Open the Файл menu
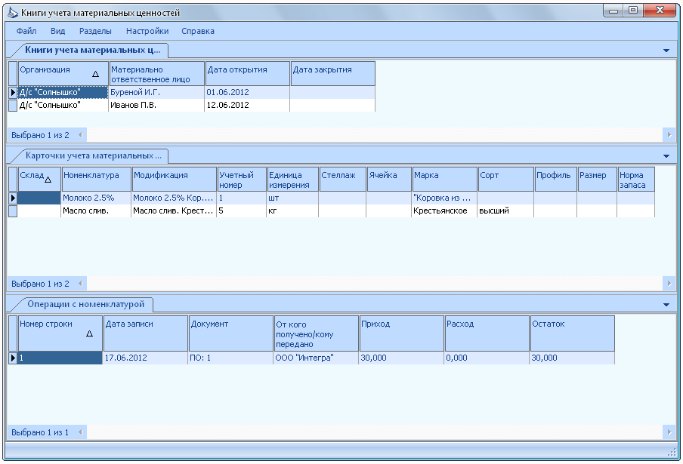Image resolution: width=683 pixels, height=464 pixels. coord(26,31)
